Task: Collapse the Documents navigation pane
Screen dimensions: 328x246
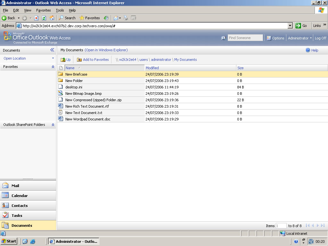Action: point(52,50)
